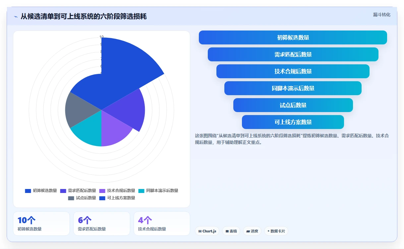Viewport: 404px width, 249px height.
Task: Select the 可上线方案数量 funnel bar
Action: (x=293, y=122)
